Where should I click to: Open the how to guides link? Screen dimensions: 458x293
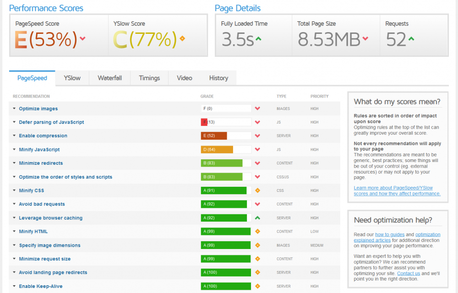pos(390,234)
